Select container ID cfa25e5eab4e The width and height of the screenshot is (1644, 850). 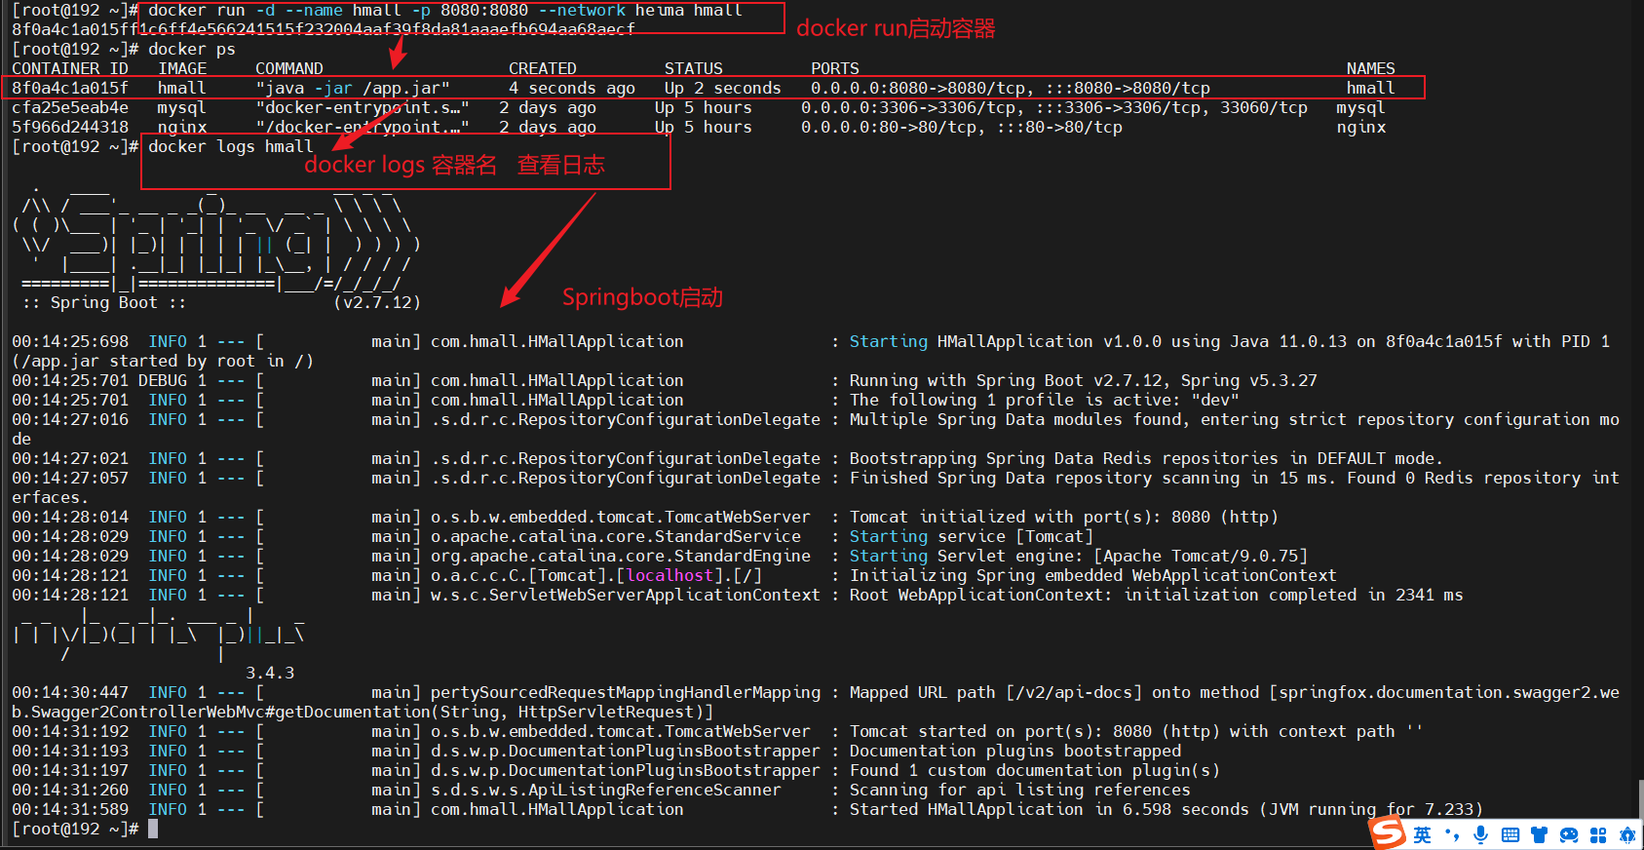coord(70,107)
